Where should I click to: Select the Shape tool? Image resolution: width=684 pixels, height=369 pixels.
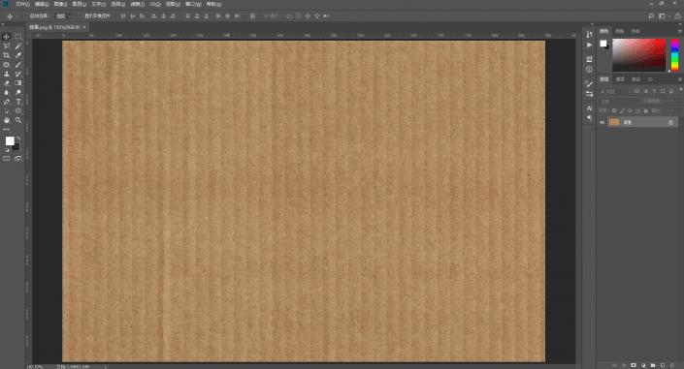(18, 111)
